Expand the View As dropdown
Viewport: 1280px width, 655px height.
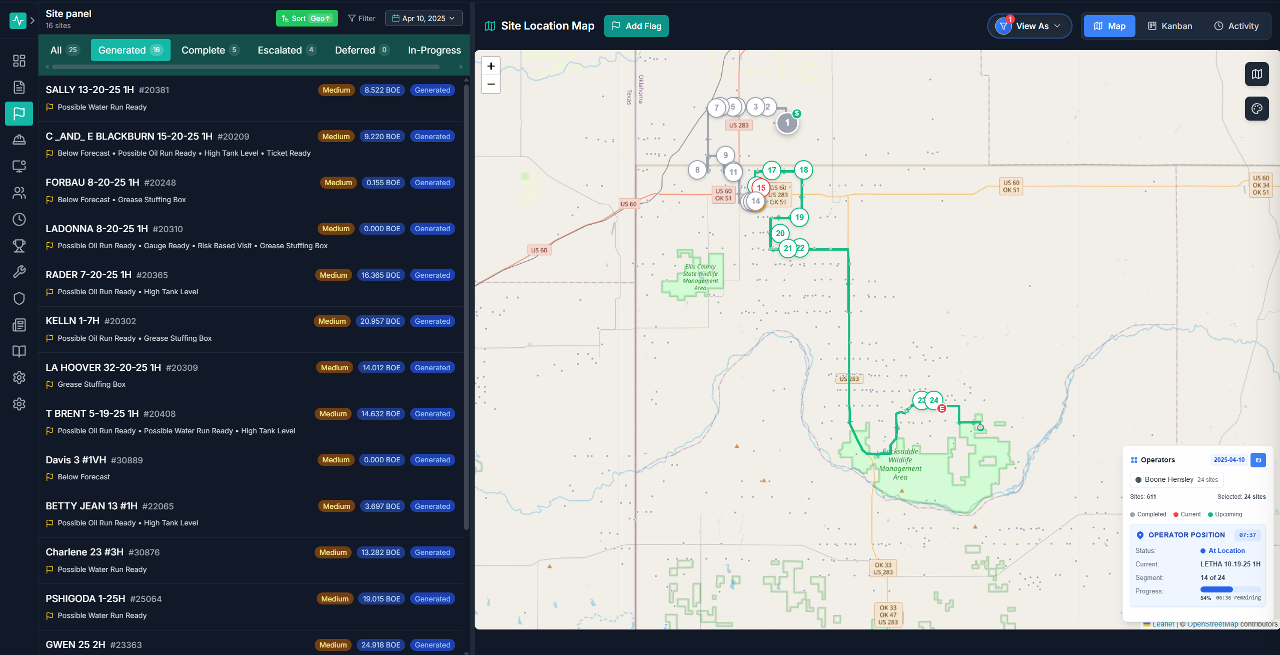(x=1029, y=26)
